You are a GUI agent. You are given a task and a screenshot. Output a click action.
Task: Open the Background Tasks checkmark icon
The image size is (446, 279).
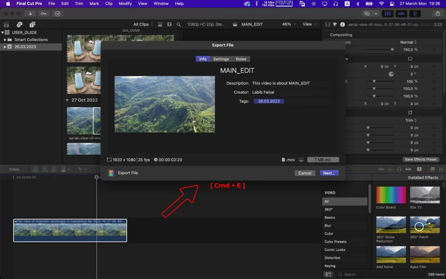pos(57,14)
